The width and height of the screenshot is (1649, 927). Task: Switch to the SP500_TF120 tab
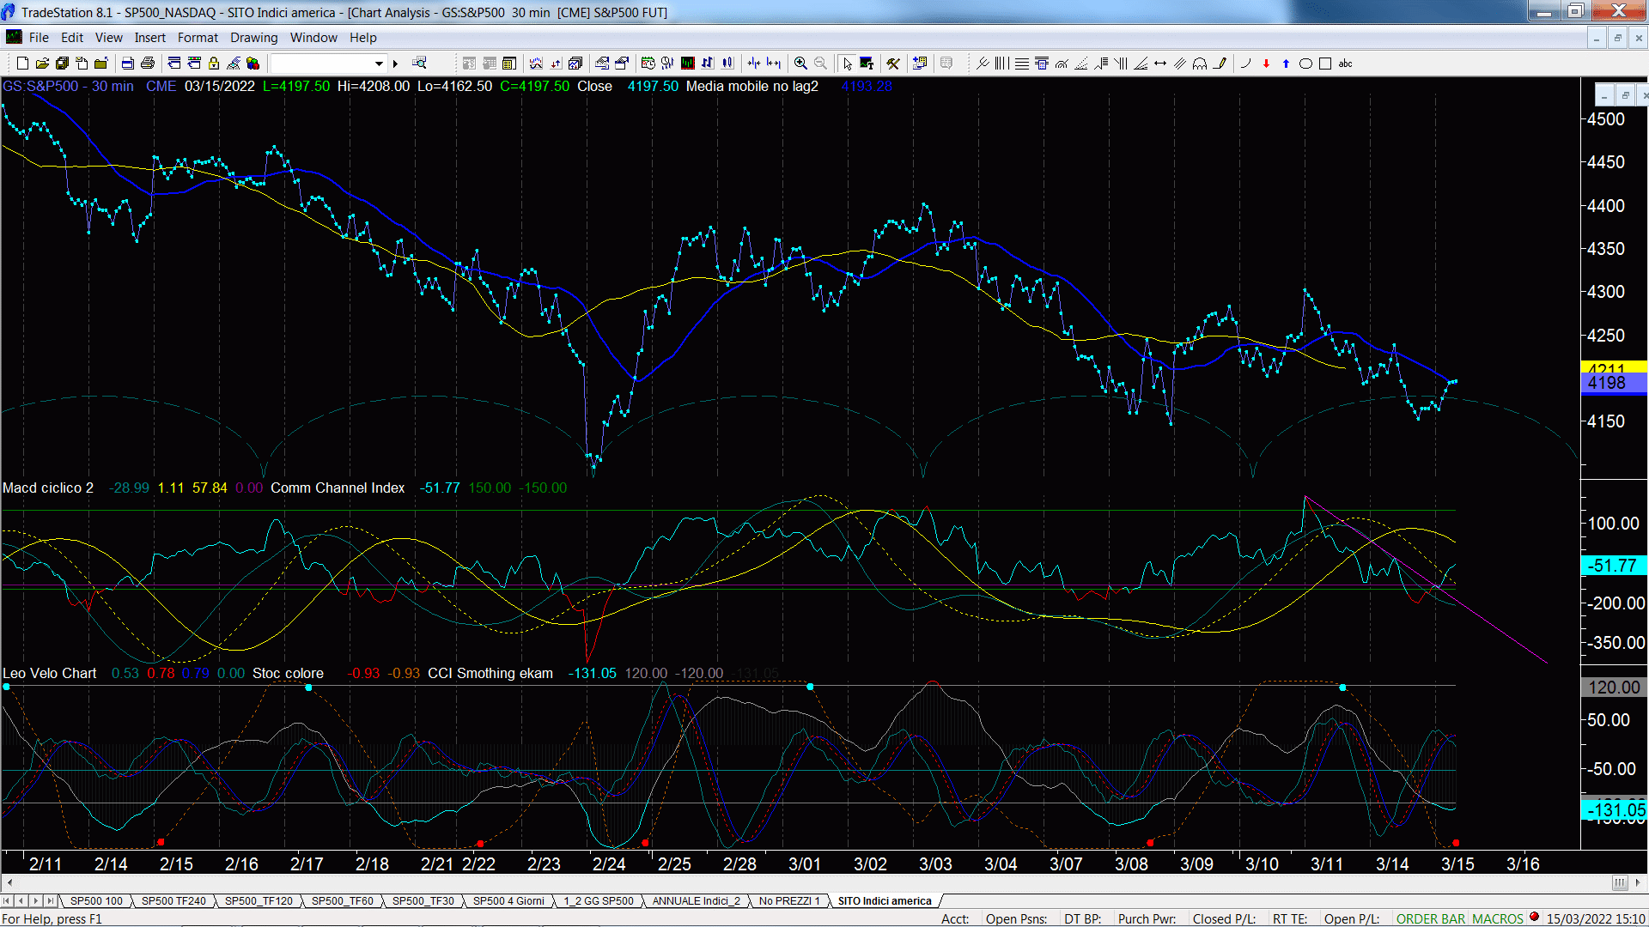259,901
